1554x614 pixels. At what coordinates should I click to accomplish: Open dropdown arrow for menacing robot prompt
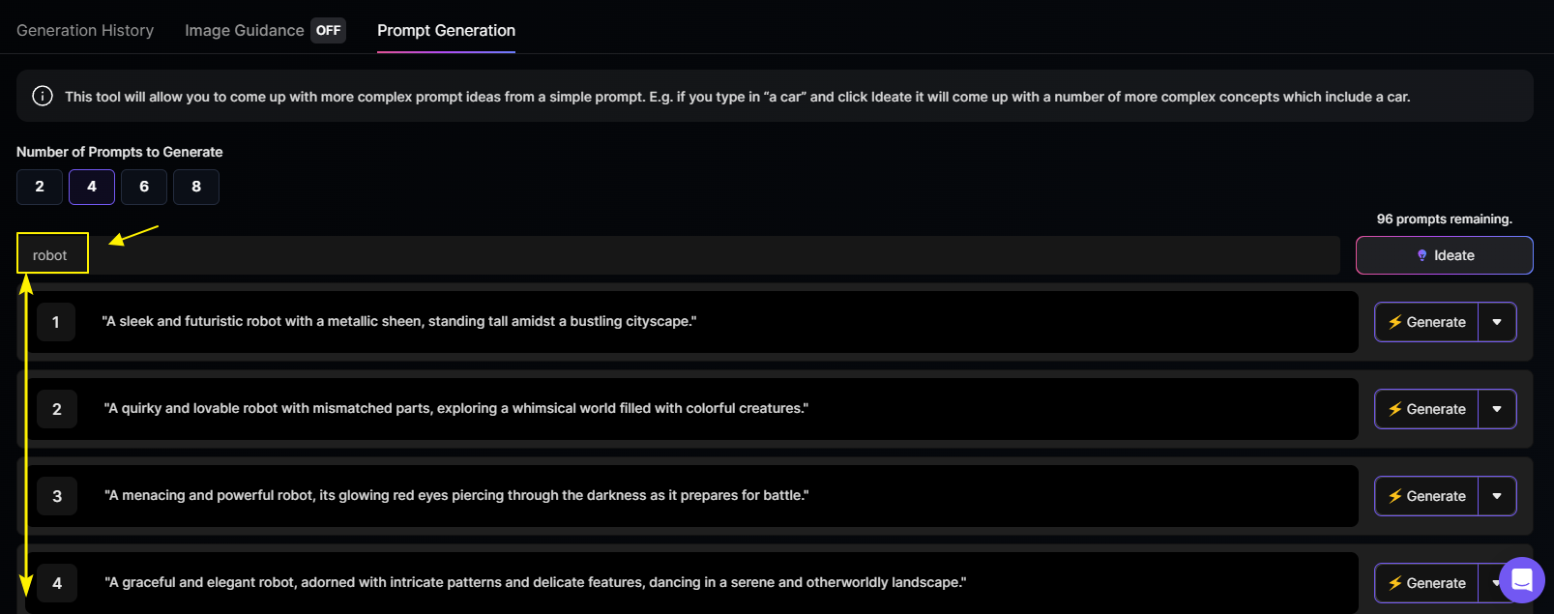pos(1497,496)
